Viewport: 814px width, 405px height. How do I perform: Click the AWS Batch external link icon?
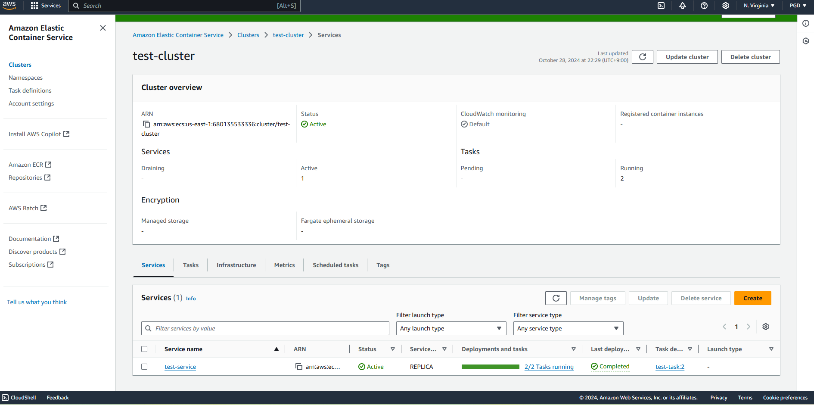tap(43, 208)
